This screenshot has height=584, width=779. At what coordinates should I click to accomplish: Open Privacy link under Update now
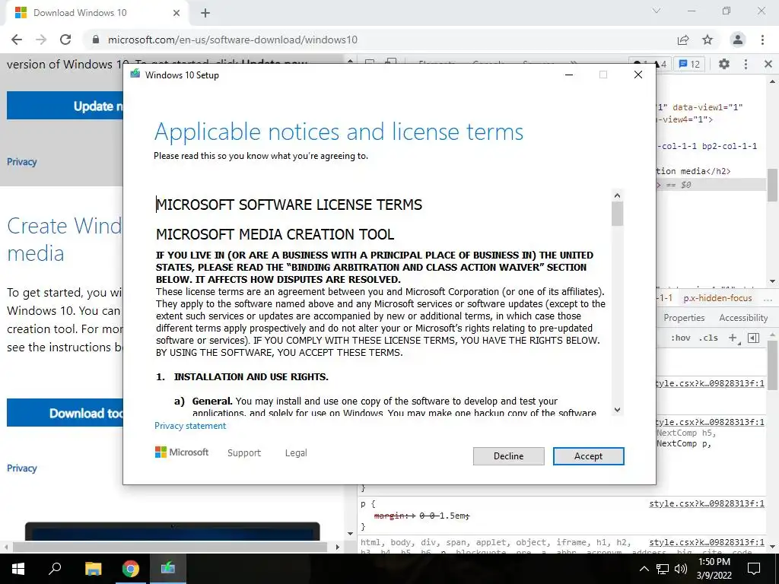(22, 162)
